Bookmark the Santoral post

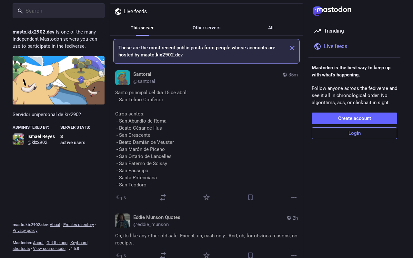[250, 197]
